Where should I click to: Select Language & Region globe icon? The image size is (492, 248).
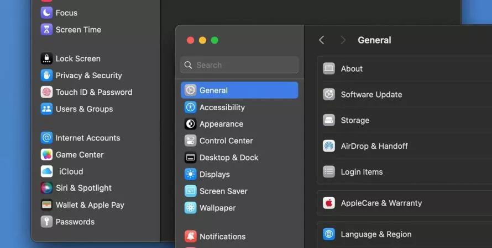coord(329,234)
